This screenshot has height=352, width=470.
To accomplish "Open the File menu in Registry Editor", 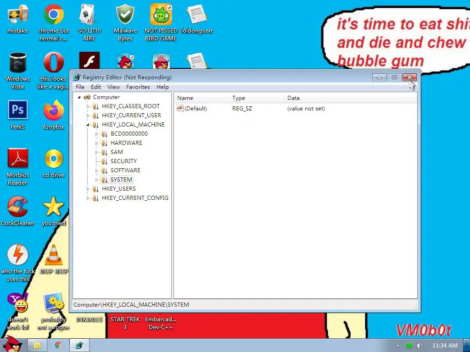I will point(80,87).
